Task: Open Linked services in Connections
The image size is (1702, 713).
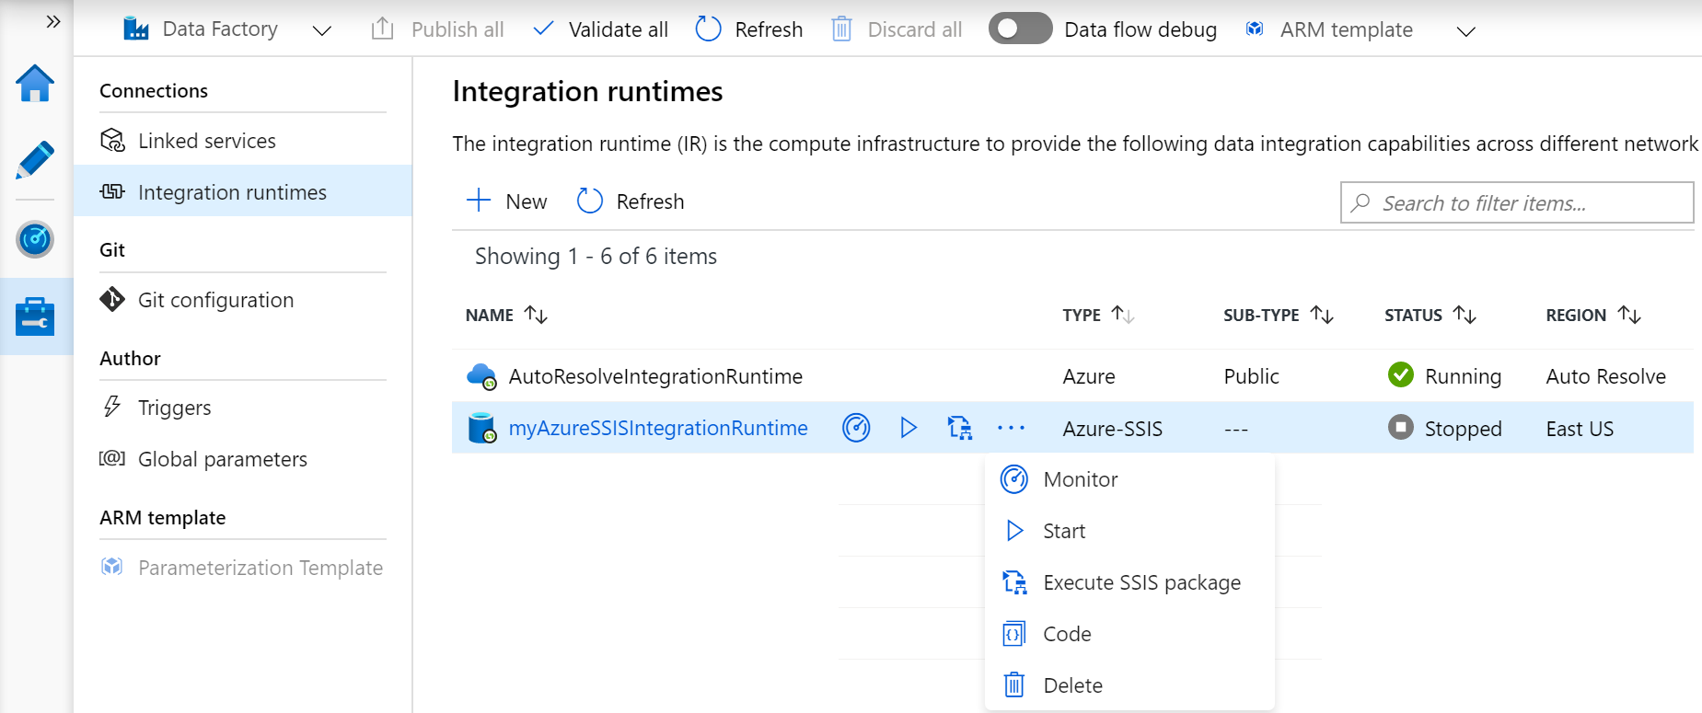Action: pos(206,141)
